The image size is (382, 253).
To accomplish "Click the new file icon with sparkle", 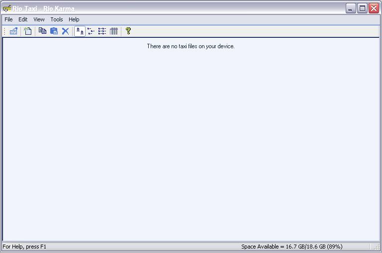I will (28, 31).
